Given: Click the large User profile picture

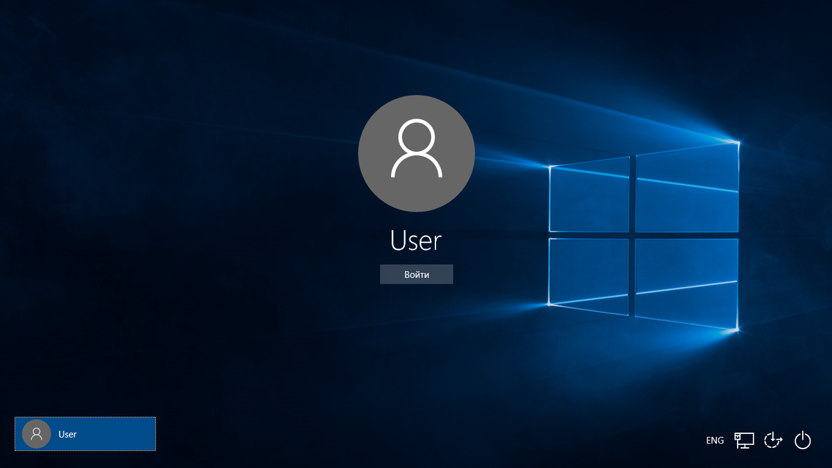Looking at the screenshot, I should (416, 154).
